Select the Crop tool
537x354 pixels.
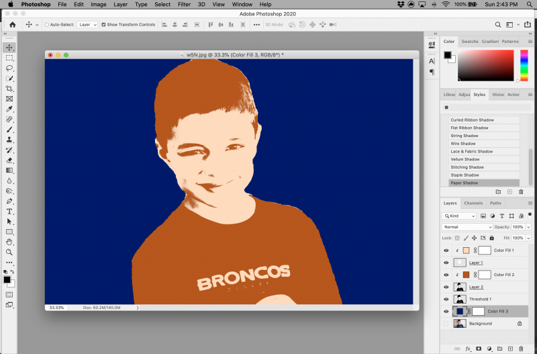pyautogui.click(x=9, y=89)
